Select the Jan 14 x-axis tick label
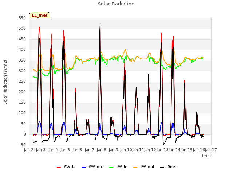Image resolution: width=233 pixels, height=174 pixels. 174,150
